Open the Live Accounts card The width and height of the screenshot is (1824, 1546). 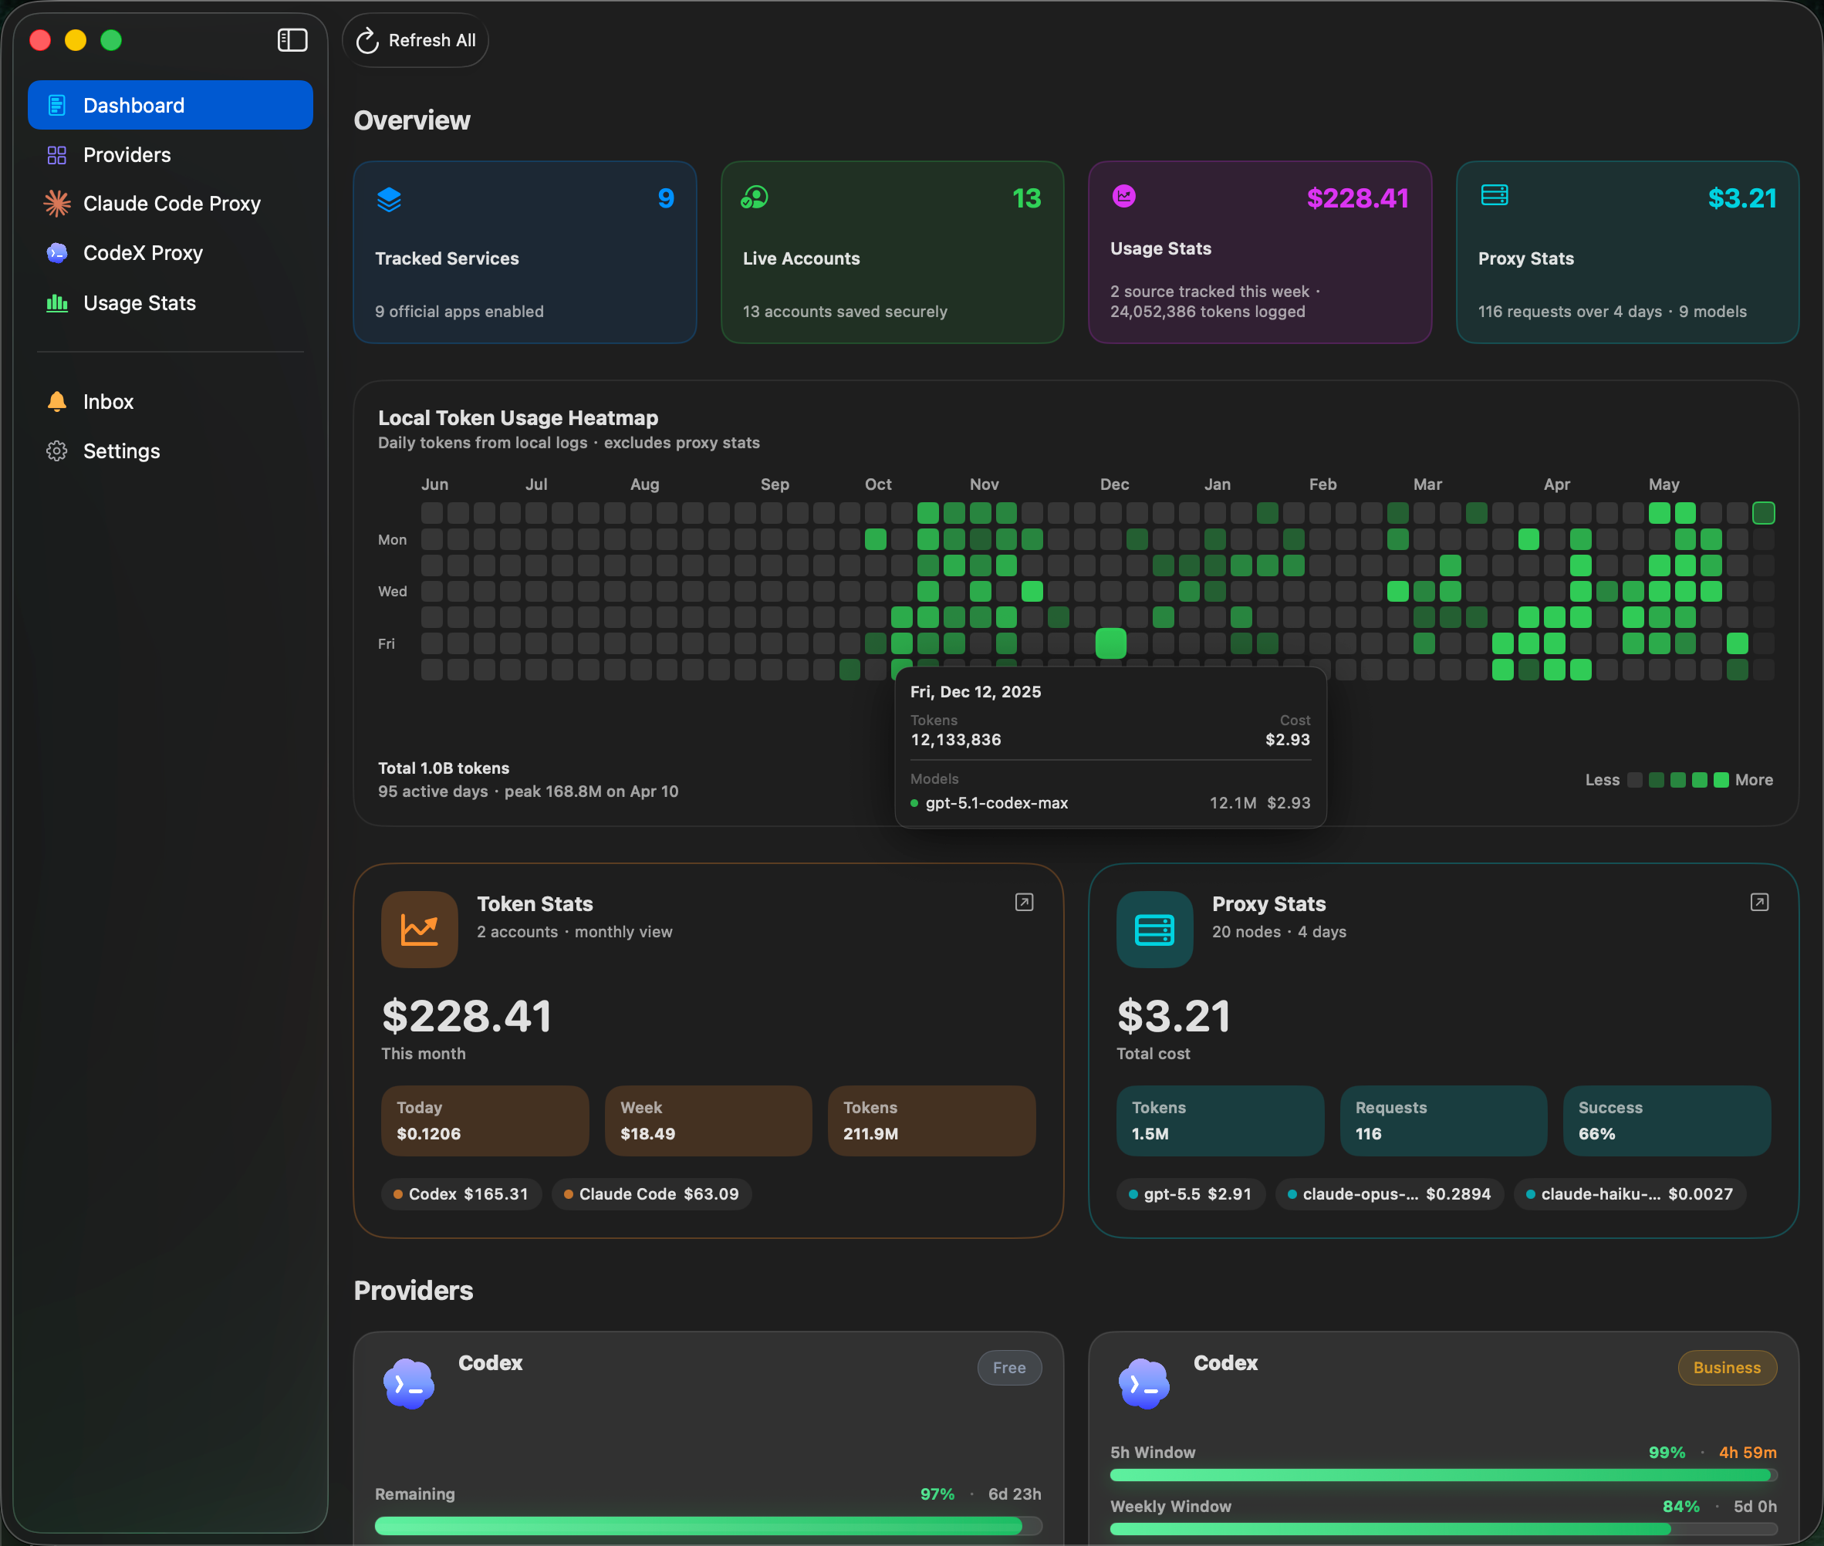pyautogui.click(x=892, y=252)
